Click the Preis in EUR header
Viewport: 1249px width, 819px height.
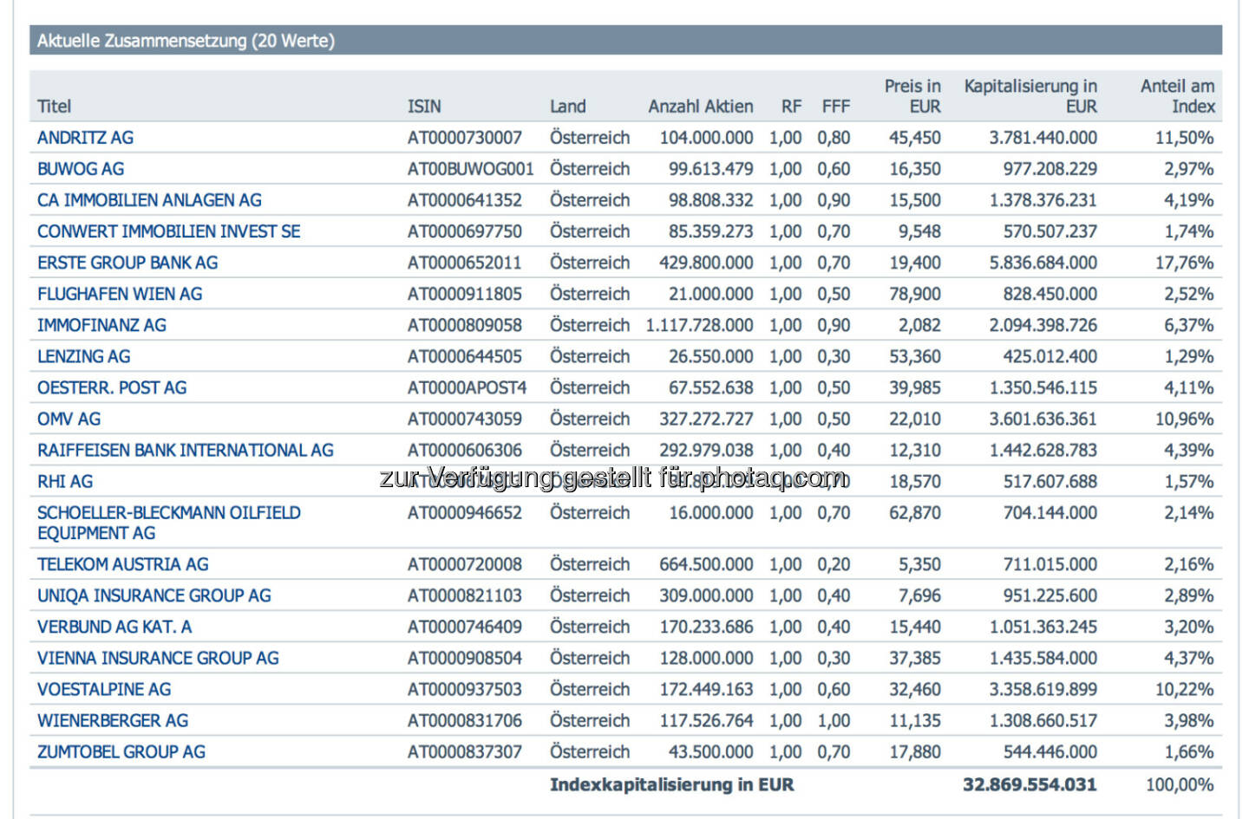pos(912,96)
